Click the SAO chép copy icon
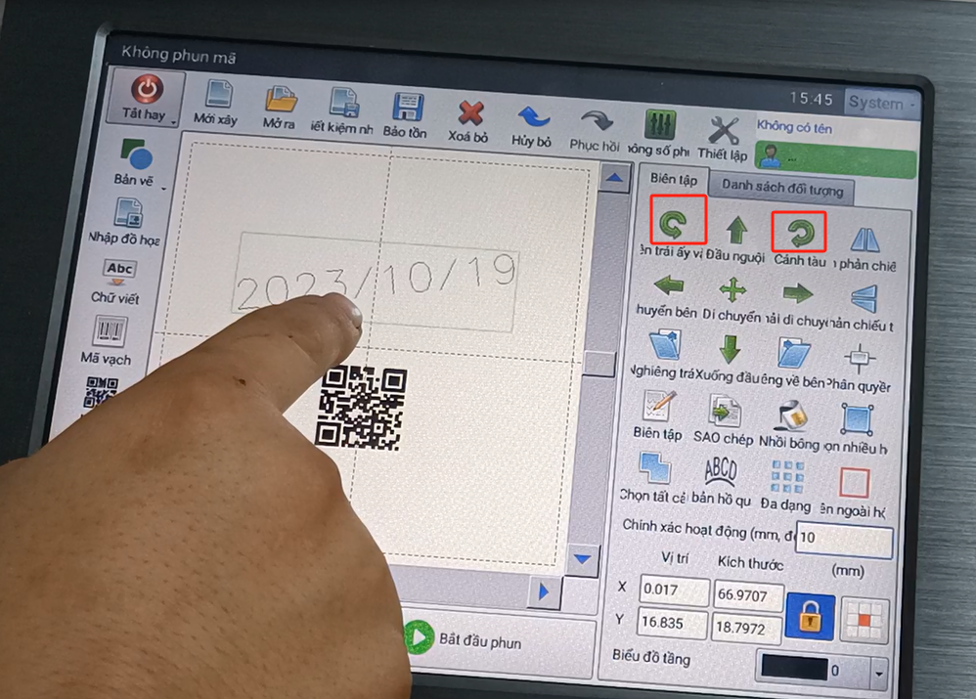The height and width of the screenshot is (699, 976). (724, 415)
